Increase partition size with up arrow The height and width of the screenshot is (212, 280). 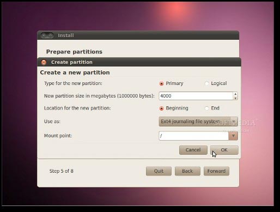(x=235, y=94)
